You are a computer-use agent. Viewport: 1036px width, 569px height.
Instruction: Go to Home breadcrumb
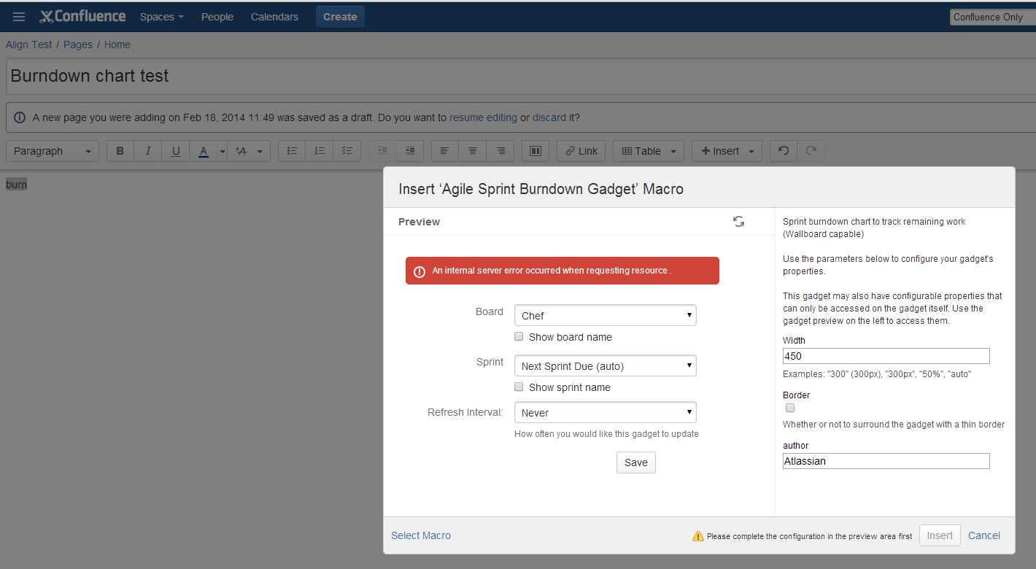(117, 44)
